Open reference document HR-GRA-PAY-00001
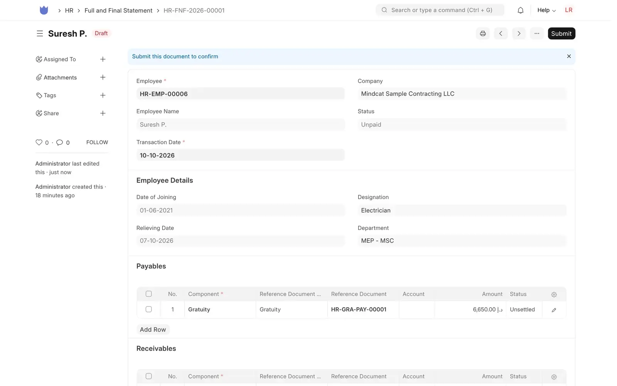This screenshot has width=617, height=386. point(359,309)
